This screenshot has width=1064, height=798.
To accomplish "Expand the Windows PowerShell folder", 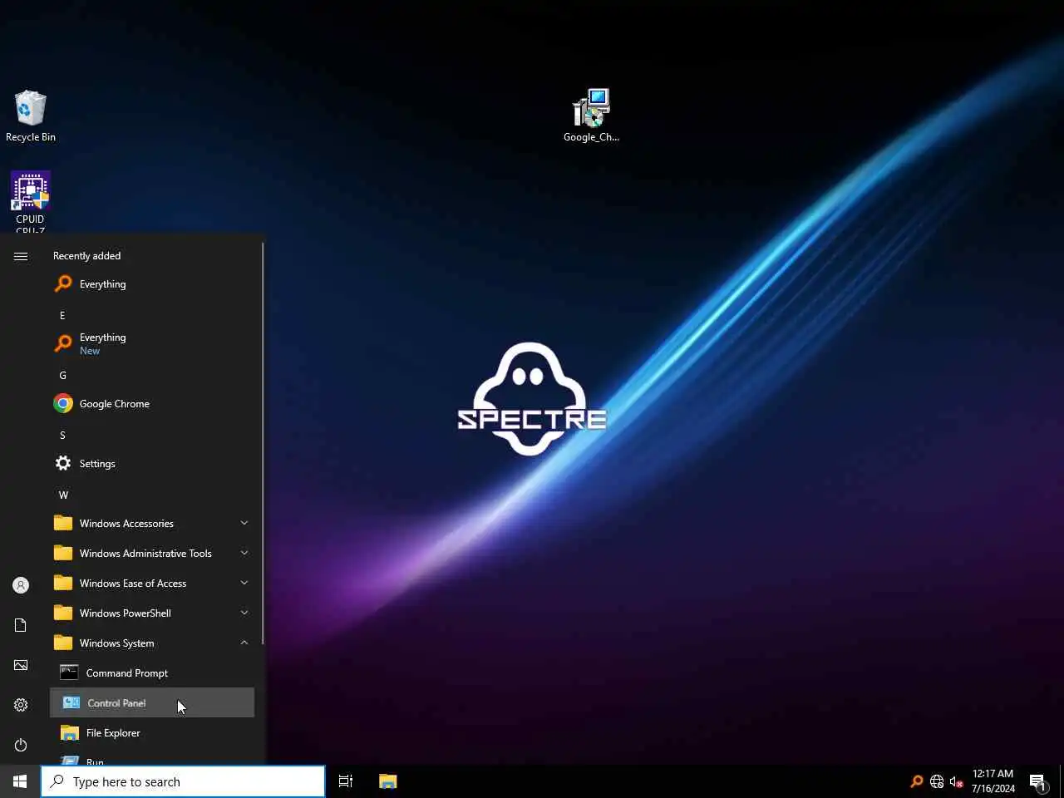I will point(152,613).
